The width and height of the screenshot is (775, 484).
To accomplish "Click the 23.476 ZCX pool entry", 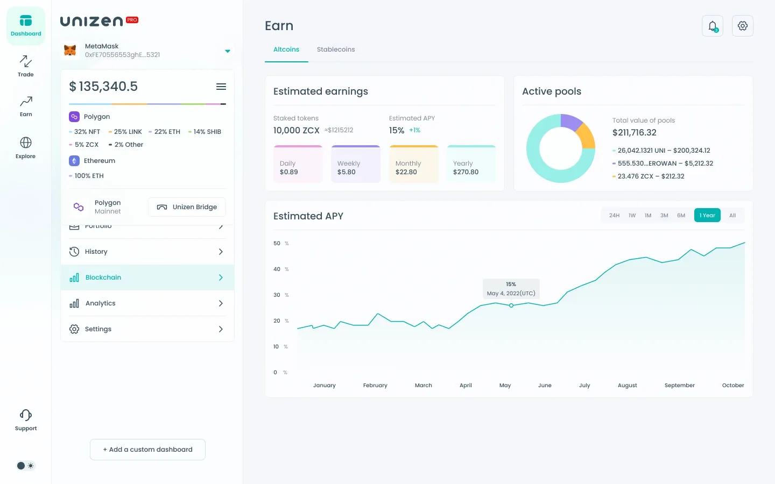I will (x=649, y=176).
